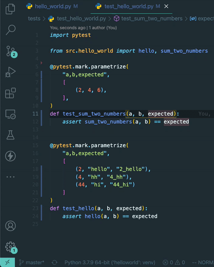Open Source Control with 2 changes
Image resolution: width=214 pixels, height=267 pixels.
[x=10, y=51]
